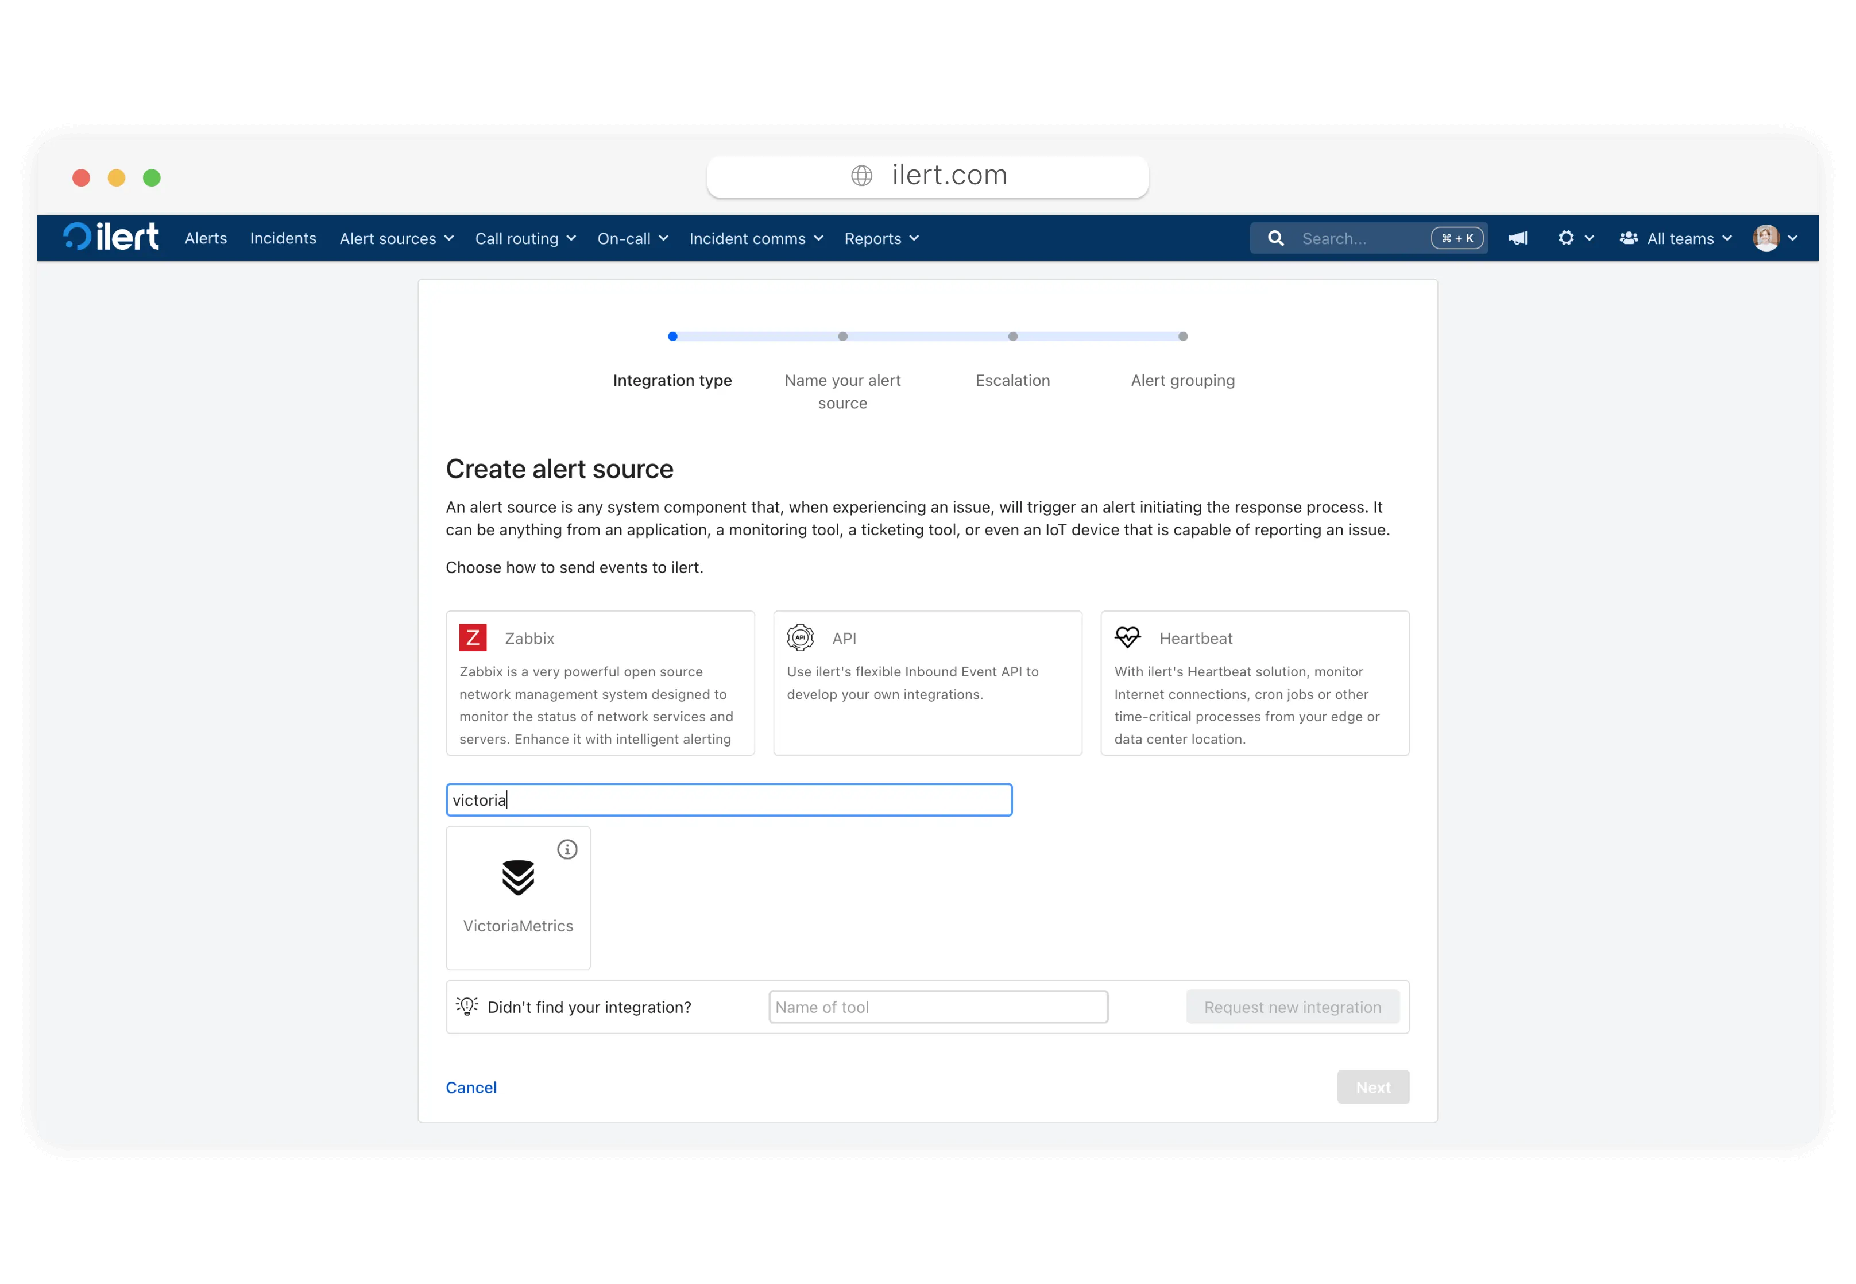Screen dimensions: 1856x1284
Task: Click the VictoriaMetrics logo
Action: point(518,877)
